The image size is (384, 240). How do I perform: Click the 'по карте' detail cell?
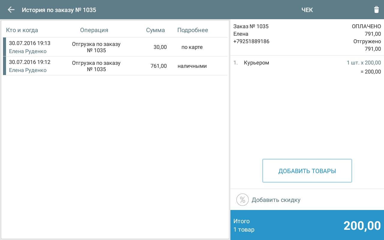(x=192, y=47)
